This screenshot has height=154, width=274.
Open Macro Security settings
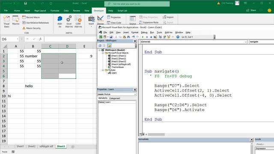[31, 28]
